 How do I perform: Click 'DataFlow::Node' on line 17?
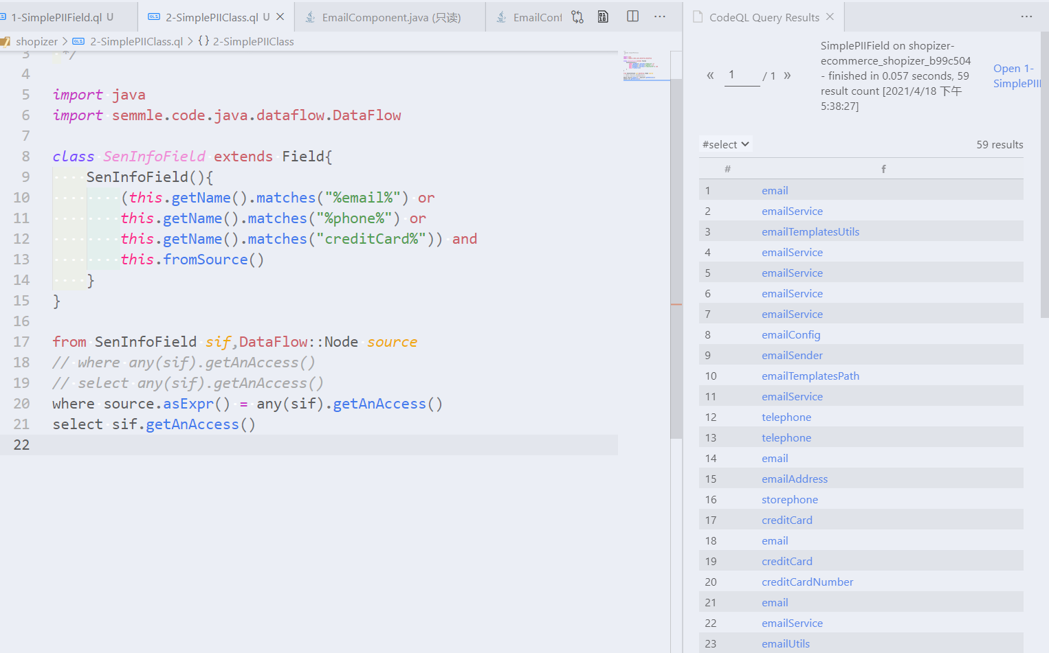coord(298,341)
